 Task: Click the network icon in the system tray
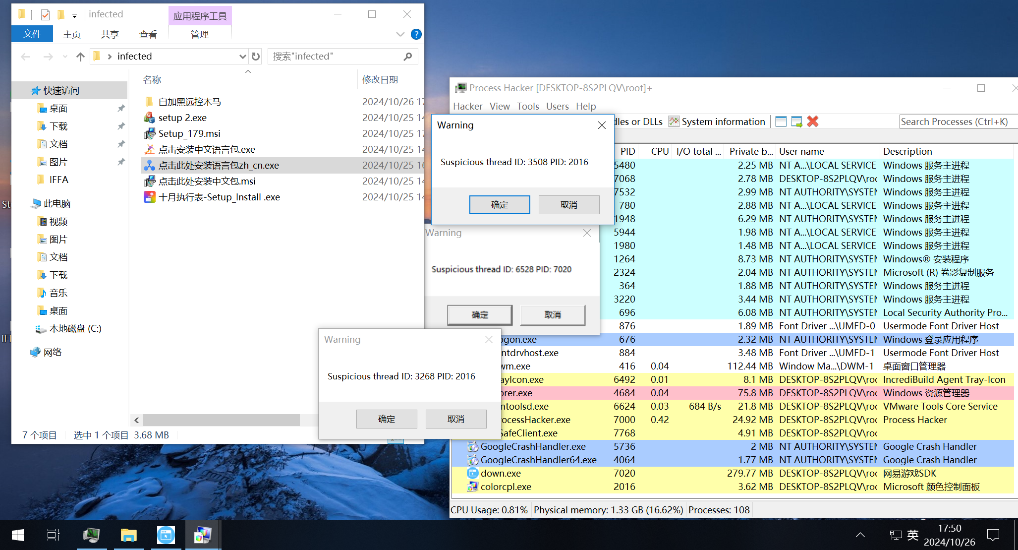click(896, 535)
